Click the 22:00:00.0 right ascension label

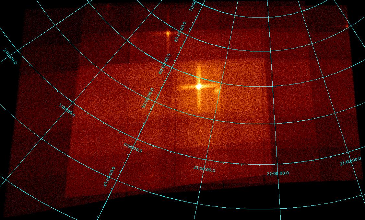coord(278,173)
